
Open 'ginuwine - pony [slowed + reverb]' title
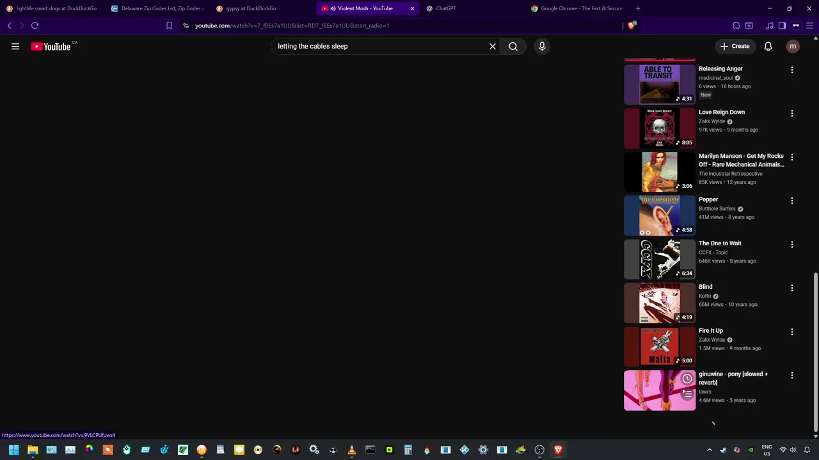pos(733,378)
